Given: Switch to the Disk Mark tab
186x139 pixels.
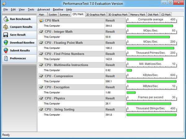Looking at the screenshot, I should 153,15.
